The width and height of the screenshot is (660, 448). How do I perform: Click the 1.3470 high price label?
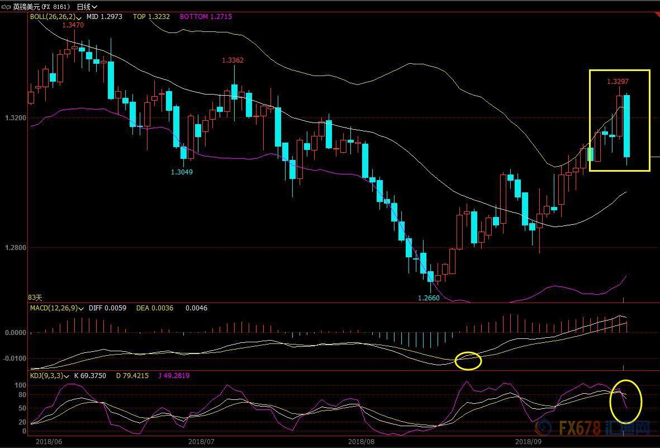pyautogui.click(x=73, y=25)
